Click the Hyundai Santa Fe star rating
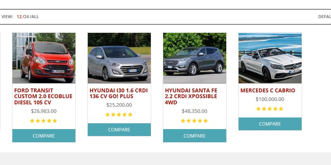 (x=194, y=121)
